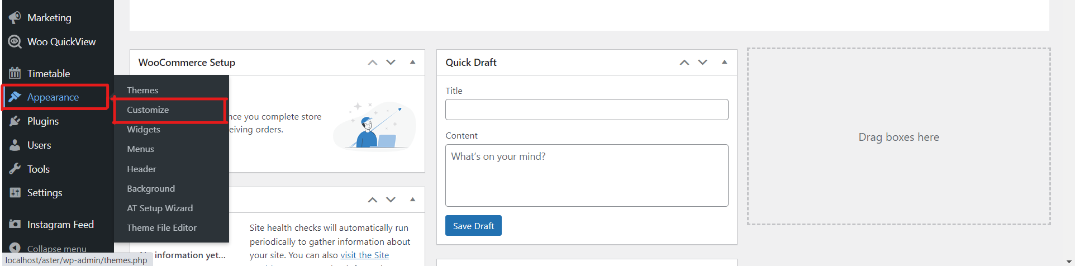The height and width of the screenshot is (266, 1075).
Task: Follow the visit the Site link
Action: click(365, 255)
